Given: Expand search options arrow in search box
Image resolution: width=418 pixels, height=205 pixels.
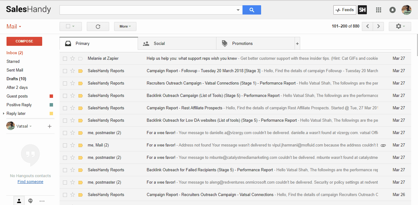Looking at the screenshot, I should 238,10.
